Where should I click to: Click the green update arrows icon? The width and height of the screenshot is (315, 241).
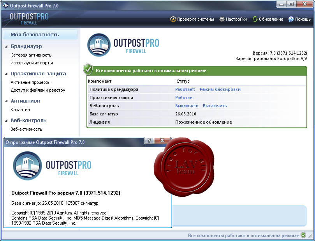pyautogui.click(x=255, y=19)
